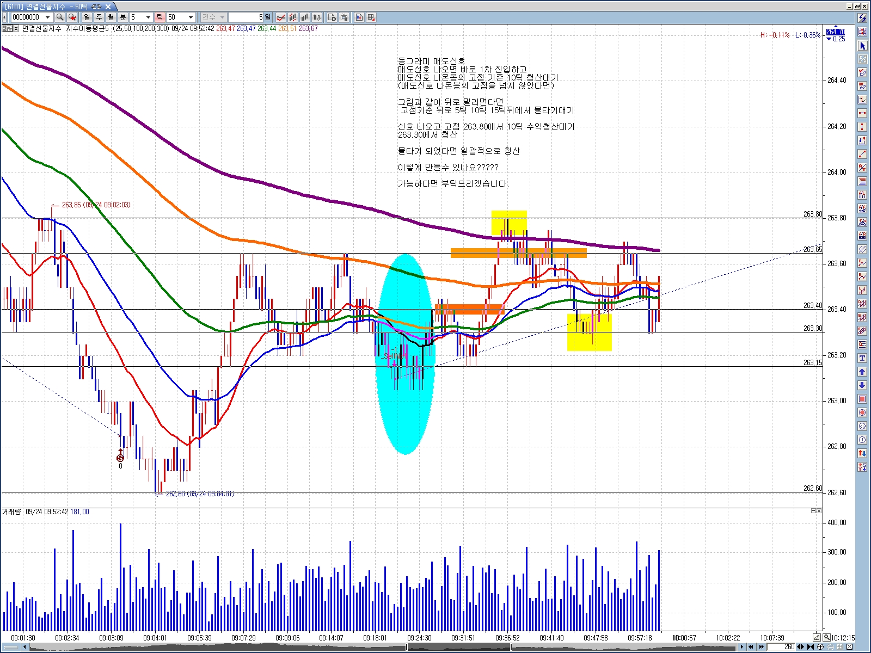The height and width of the screenshot is (653, 871).
Task: Click the magnifier search icon beside the code field
Action: click(60, 17)
